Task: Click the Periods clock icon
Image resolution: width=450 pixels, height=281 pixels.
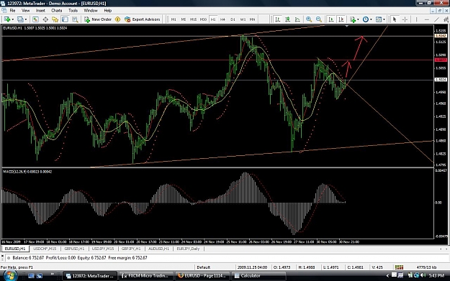Action: [366, 19]
